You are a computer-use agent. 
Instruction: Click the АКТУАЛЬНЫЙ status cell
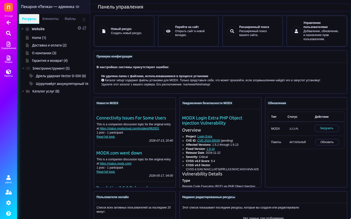298,142
